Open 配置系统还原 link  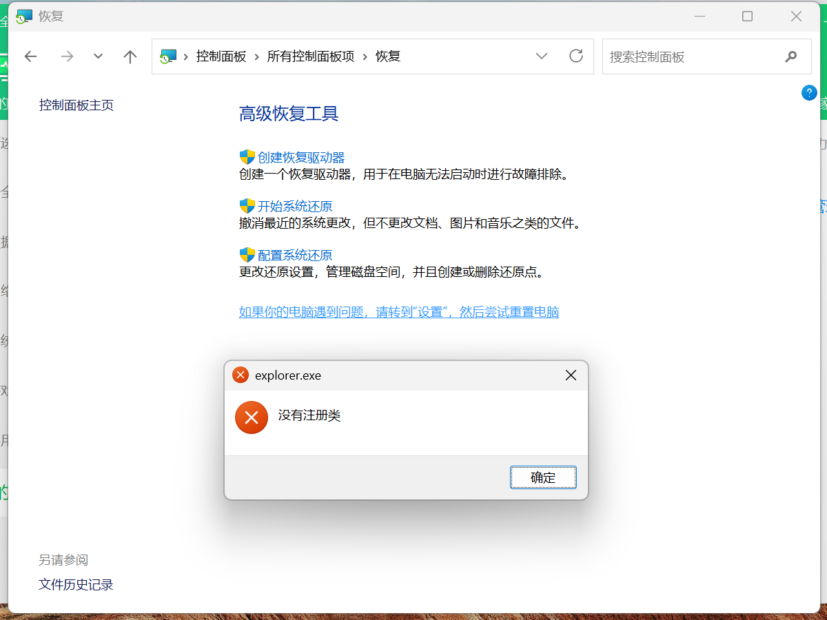tap(295, 255)
